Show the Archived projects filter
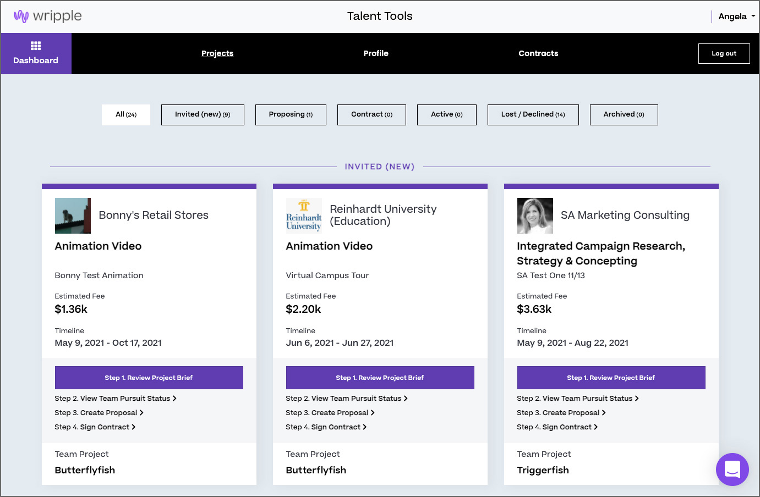Screen dimensions: 760x497 pos(624,114)
